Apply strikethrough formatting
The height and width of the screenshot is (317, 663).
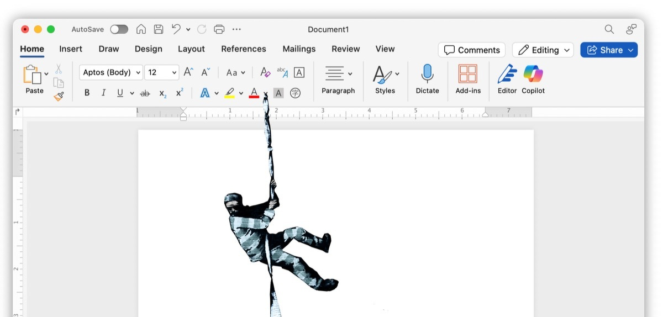(x=145, y=93)
